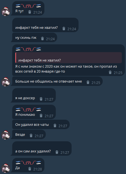This screenshot has height=174, width=126.
Task: Open sender name above "Я тут" message
Action: [28, 6]
